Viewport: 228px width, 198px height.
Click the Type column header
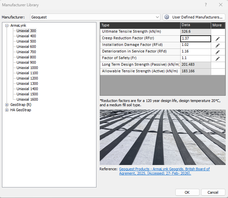pyautogui.click(x=140, y=25)
